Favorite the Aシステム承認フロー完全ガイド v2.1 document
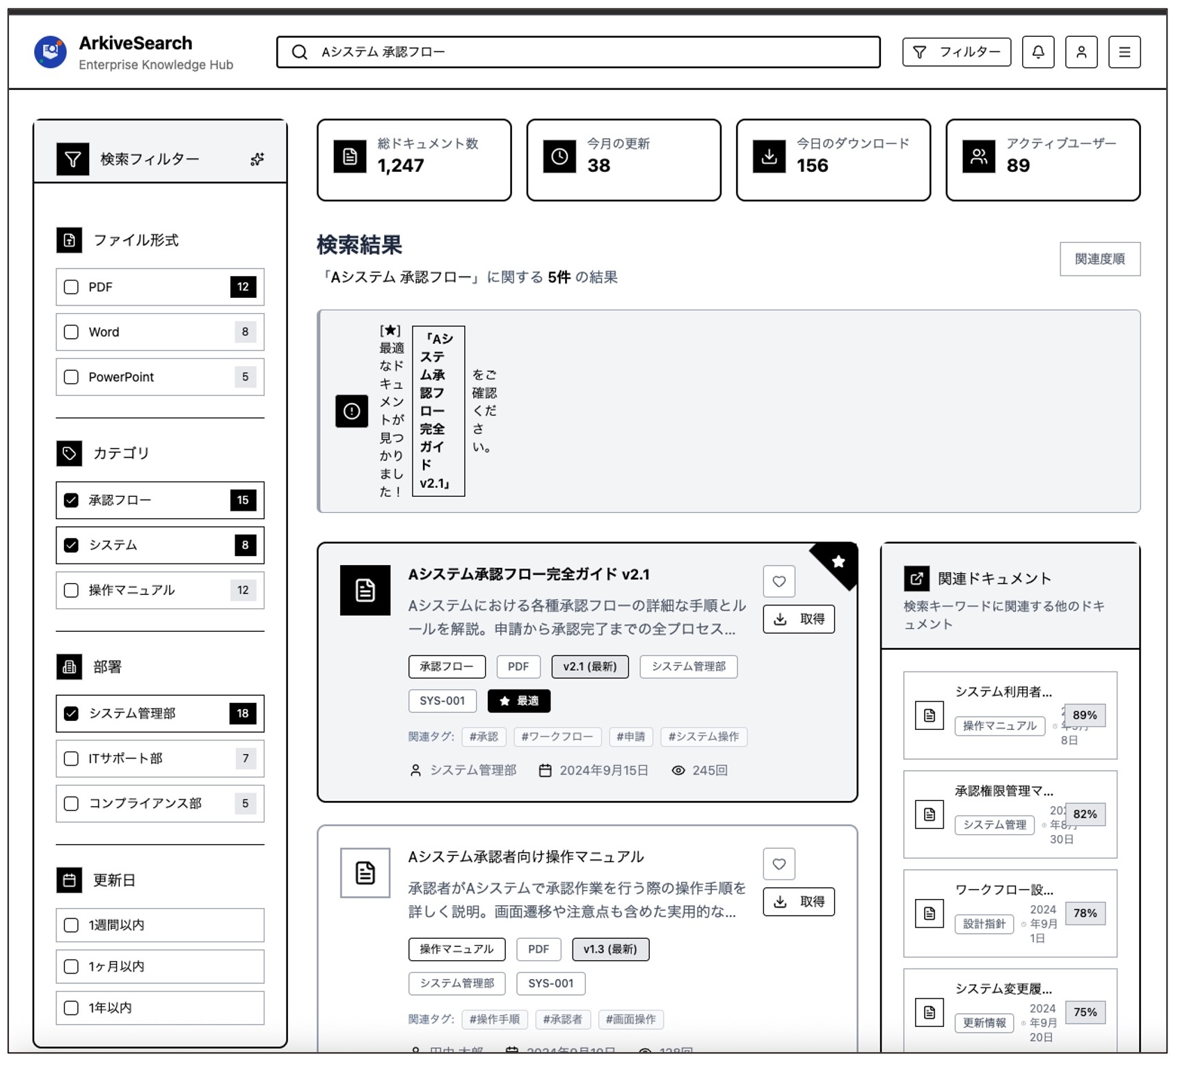Screen dimensions: 1178x1066 (x=779, y=582)
